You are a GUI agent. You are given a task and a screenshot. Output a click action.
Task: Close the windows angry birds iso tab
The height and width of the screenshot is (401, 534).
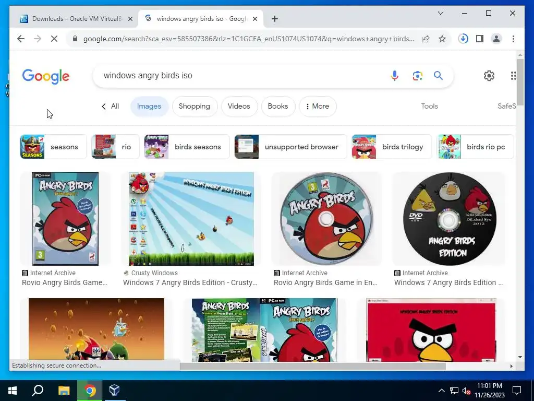click(255, 19)
